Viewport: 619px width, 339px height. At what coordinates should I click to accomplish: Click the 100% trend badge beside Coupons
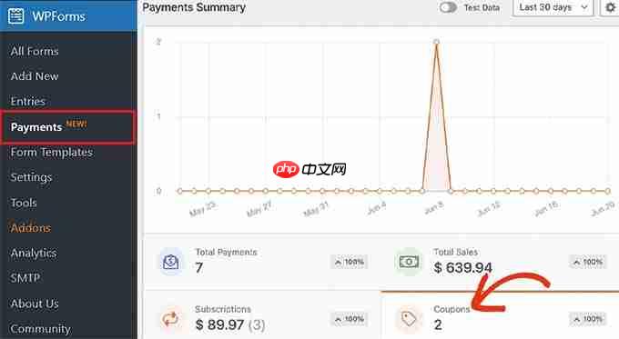(x=588, y=318)
